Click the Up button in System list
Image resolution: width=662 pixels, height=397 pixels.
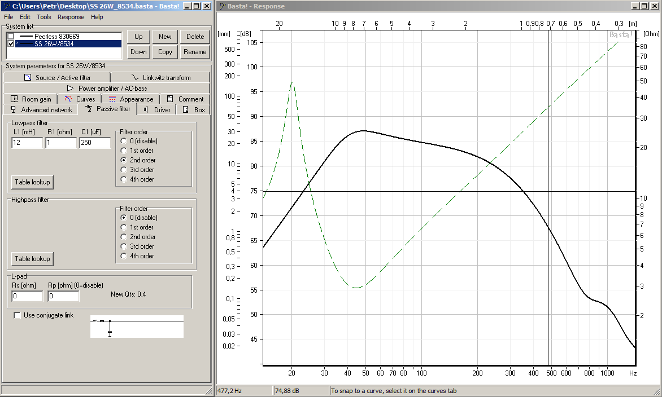(138, 37)
